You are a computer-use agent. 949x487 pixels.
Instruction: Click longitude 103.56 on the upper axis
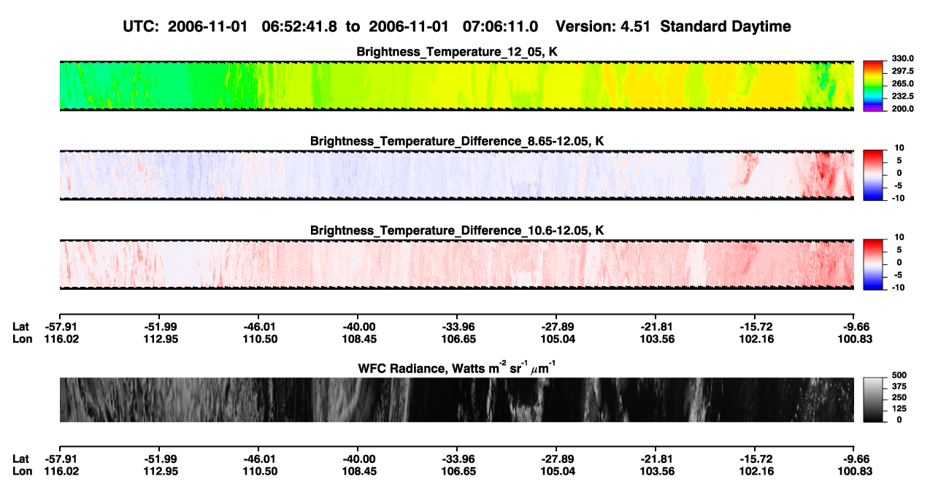(656, 339)
